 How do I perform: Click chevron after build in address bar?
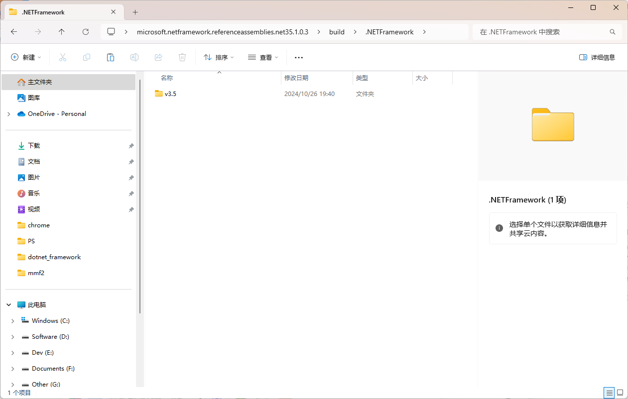[355, 32]
